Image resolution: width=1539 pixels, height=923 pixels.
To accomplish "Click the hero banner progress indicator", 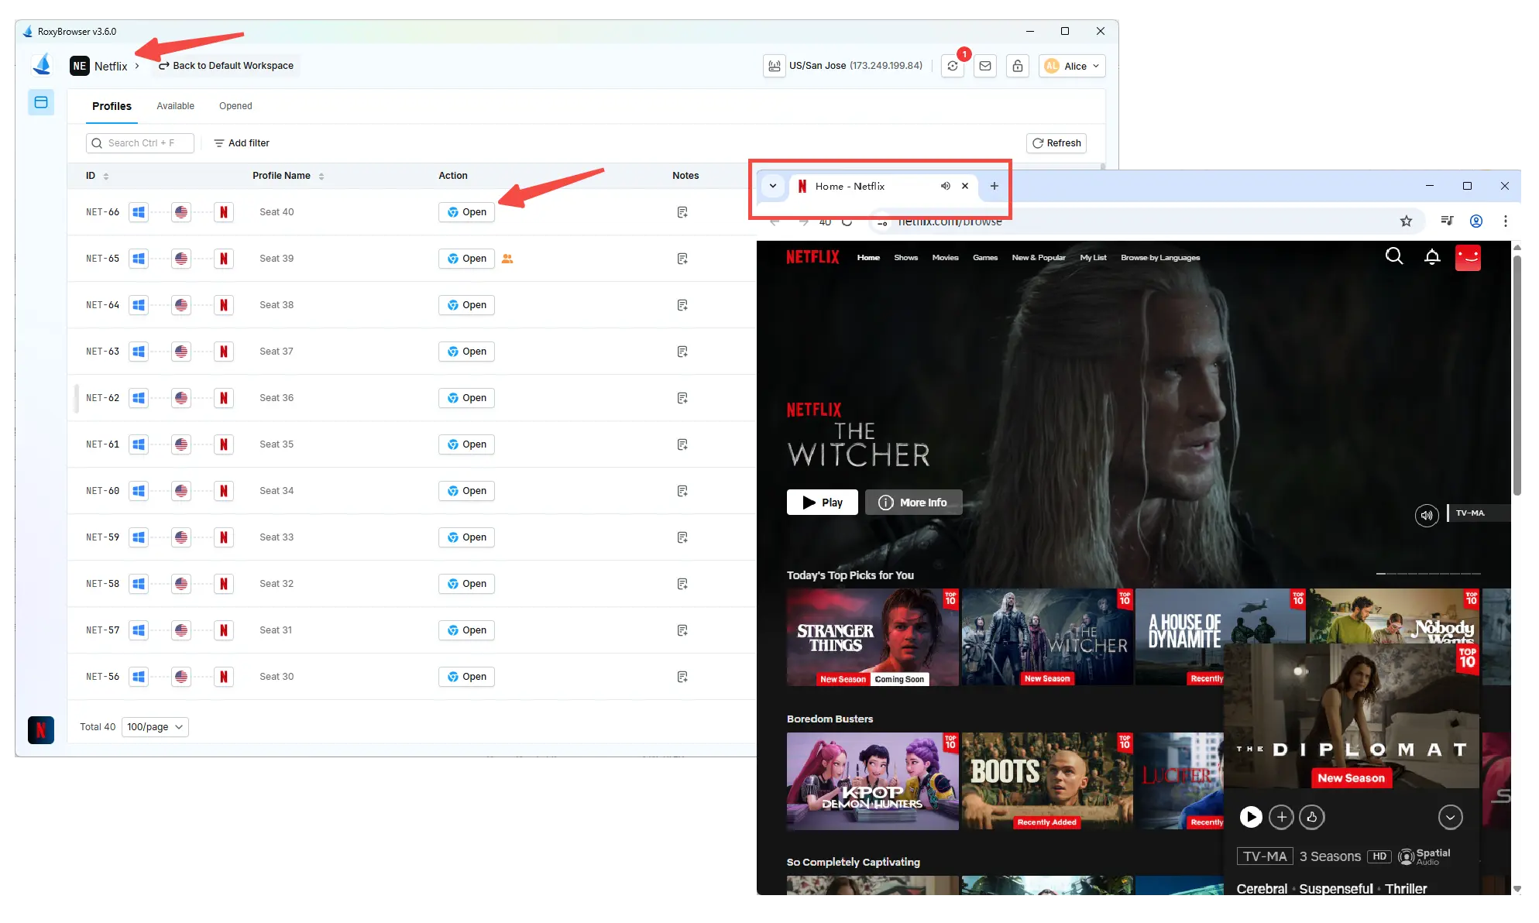I will click(x=1428, y=573).
